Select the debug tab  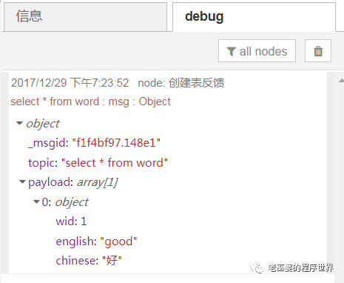click(x=254, y=17)
